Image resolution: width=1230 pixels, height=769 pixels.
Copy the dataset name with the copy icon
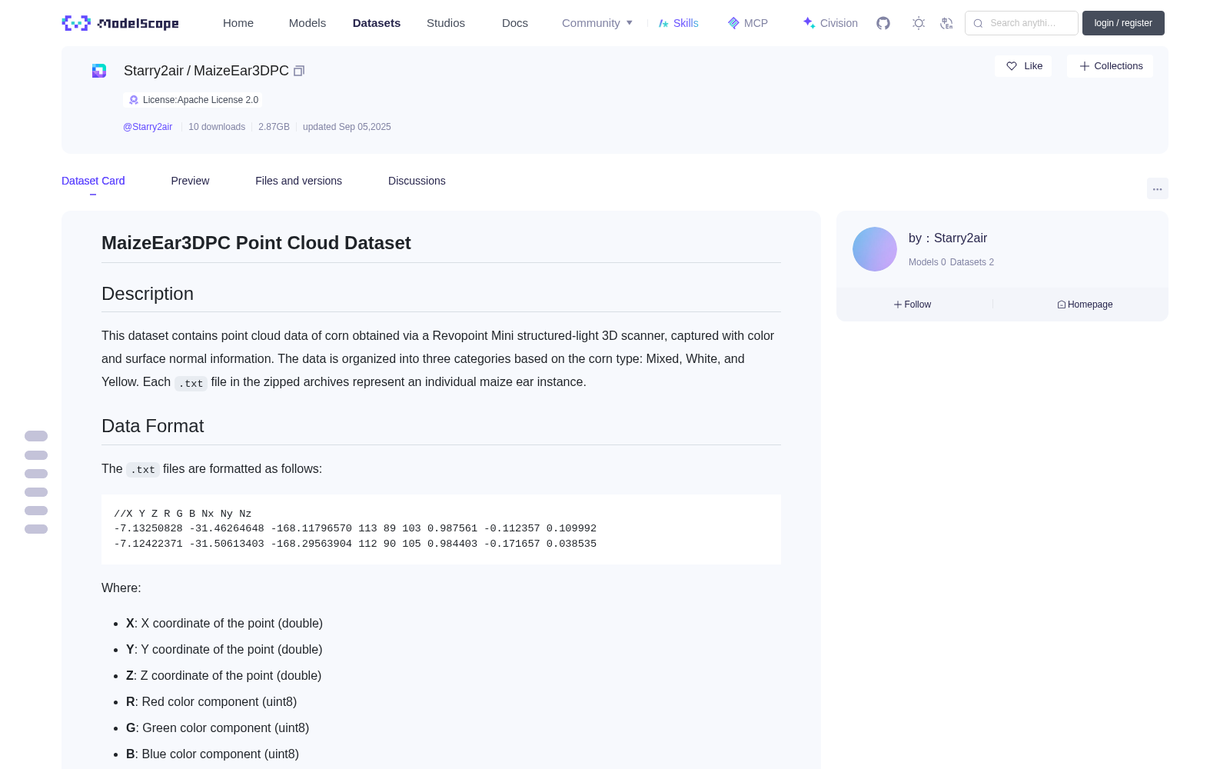pyautogui.click(x=299, y=71)
